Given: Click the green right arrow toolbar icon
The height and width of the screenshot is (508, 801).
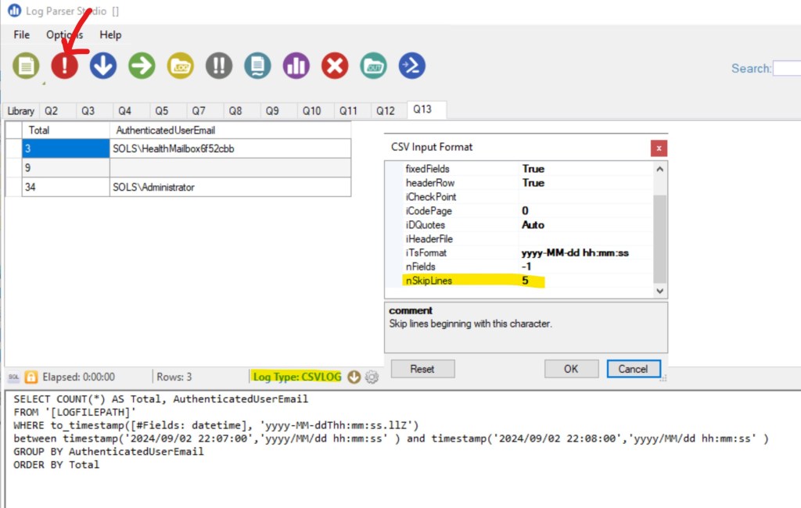Looking at the screenshot, I should pos(142,66).
